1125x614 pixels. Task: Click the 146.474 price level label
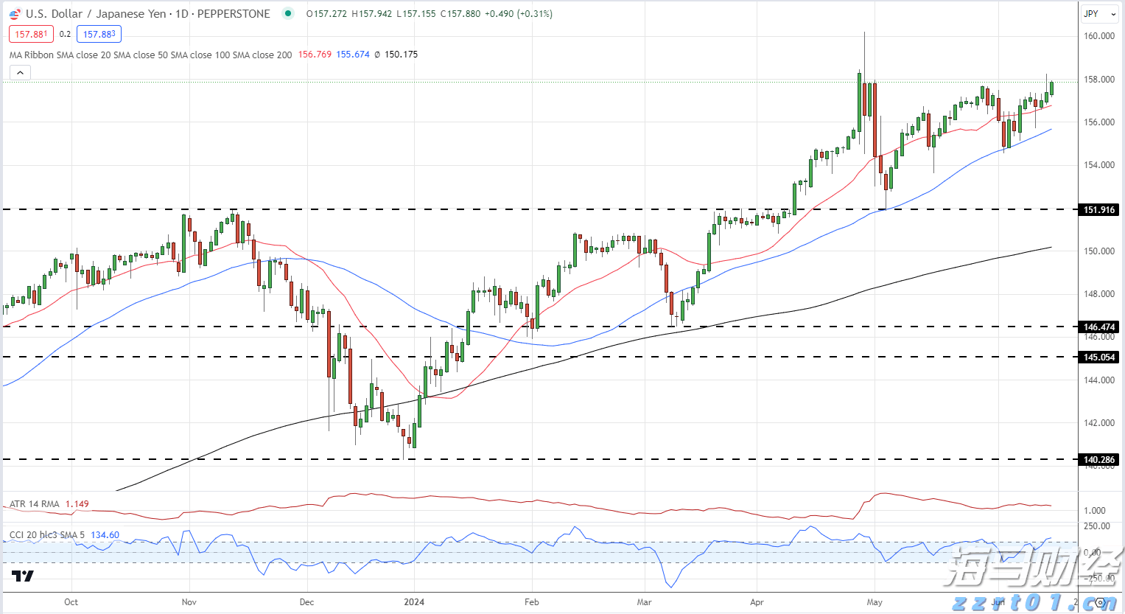[x=1099, y=327]
